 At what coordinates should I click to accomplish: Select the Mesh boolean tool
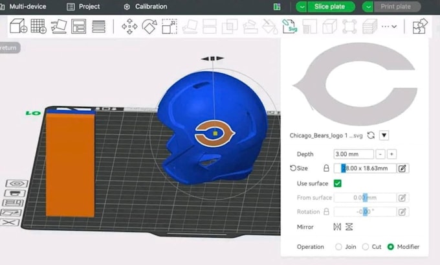230,27
